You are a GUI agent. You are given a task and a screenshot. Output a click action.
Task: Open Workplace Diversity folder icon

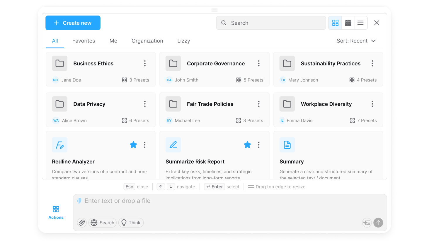click(287, 104)
